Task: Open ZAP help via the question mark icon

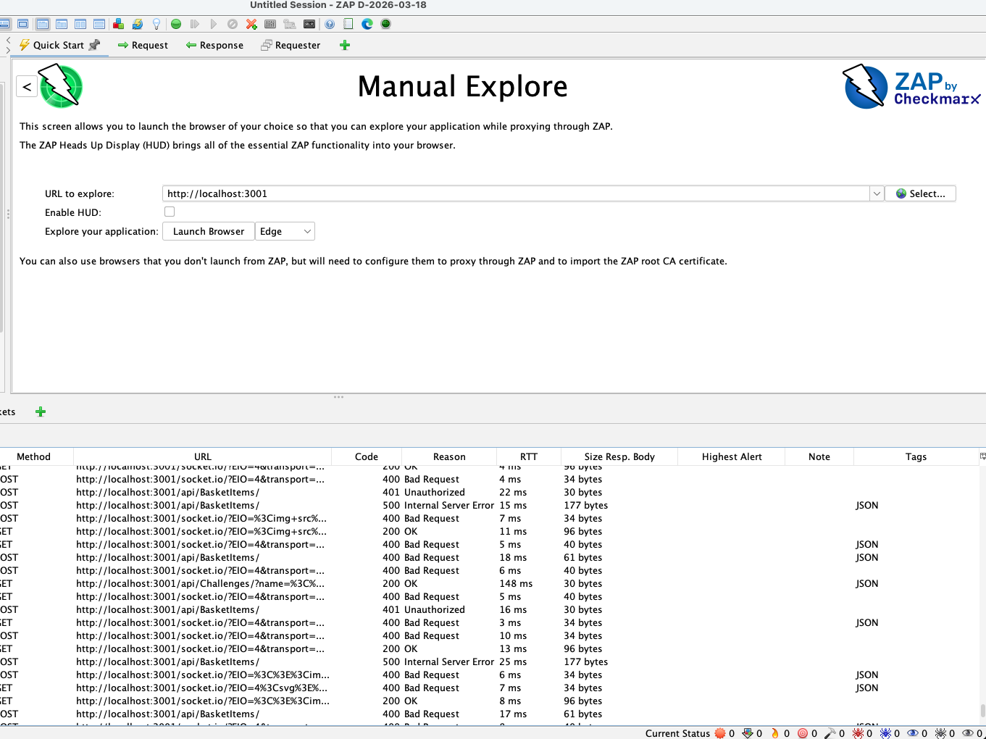Action: click(x=329, y=23)
